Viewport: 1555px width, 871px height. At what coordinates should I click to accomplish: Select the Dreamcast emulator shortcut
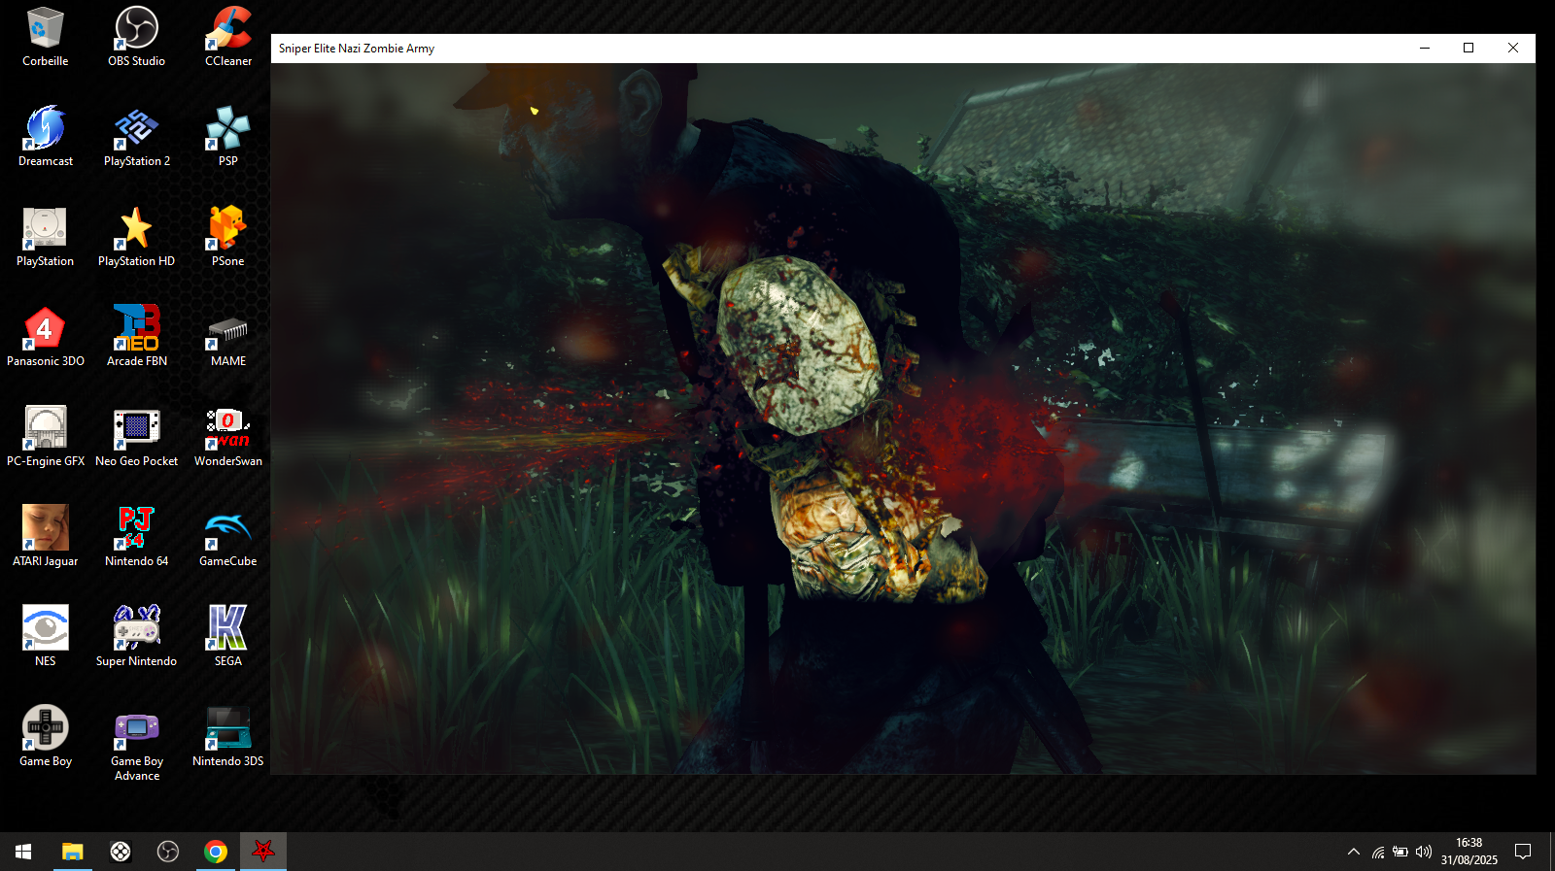[46, 137]
